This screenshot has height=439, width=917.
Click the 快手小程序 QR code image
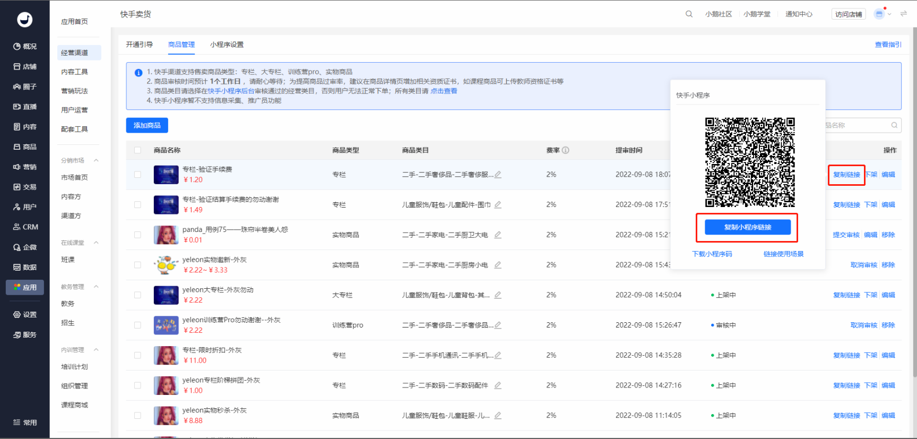click(750, 162)
